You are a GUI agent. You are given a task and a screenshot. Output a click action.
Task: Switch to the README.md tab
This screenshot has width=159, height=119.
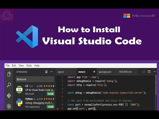click(127, 72)
